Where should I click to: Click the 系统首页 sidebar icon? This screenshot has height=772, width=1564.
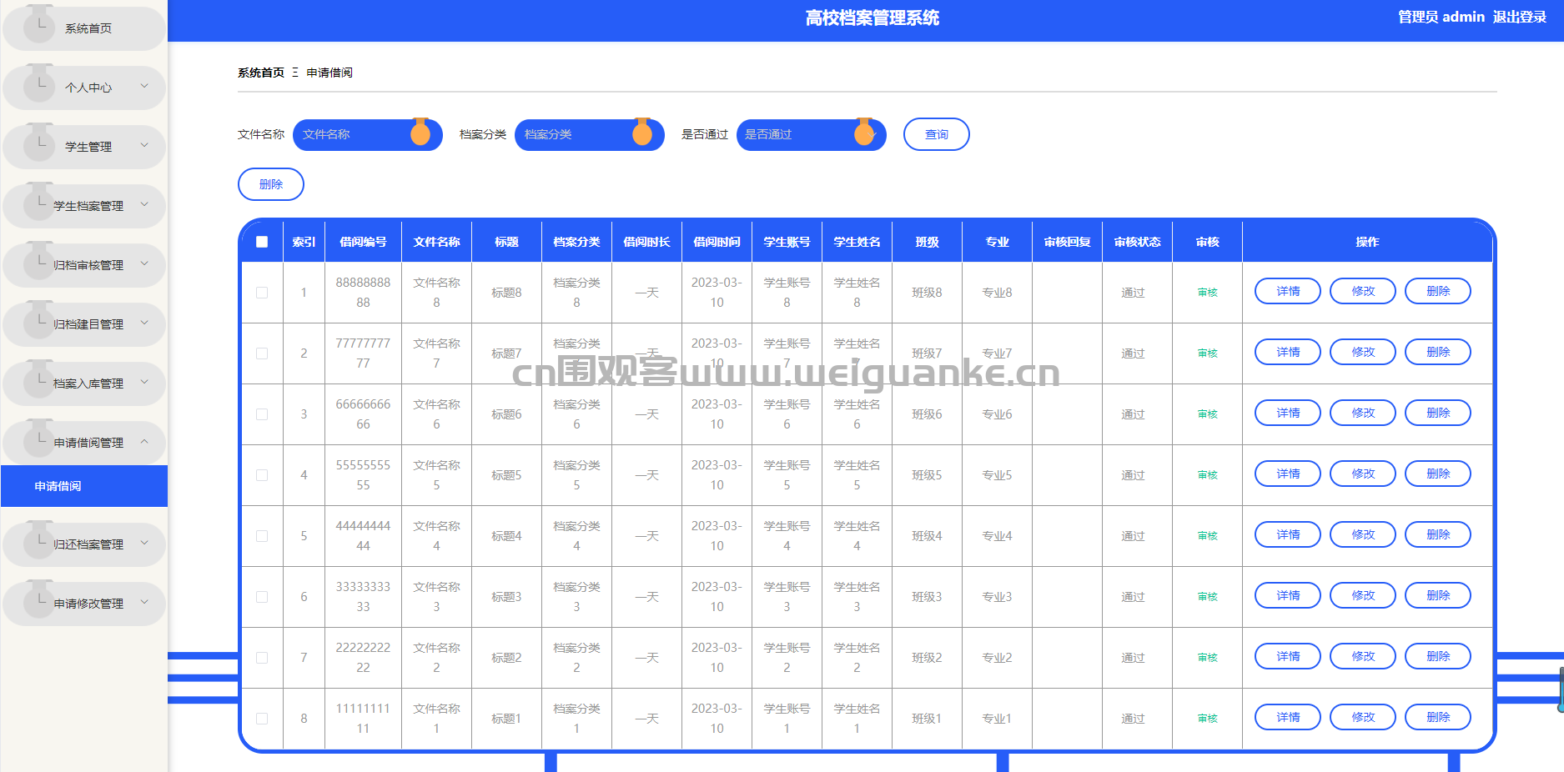click(x=39, y=26)
